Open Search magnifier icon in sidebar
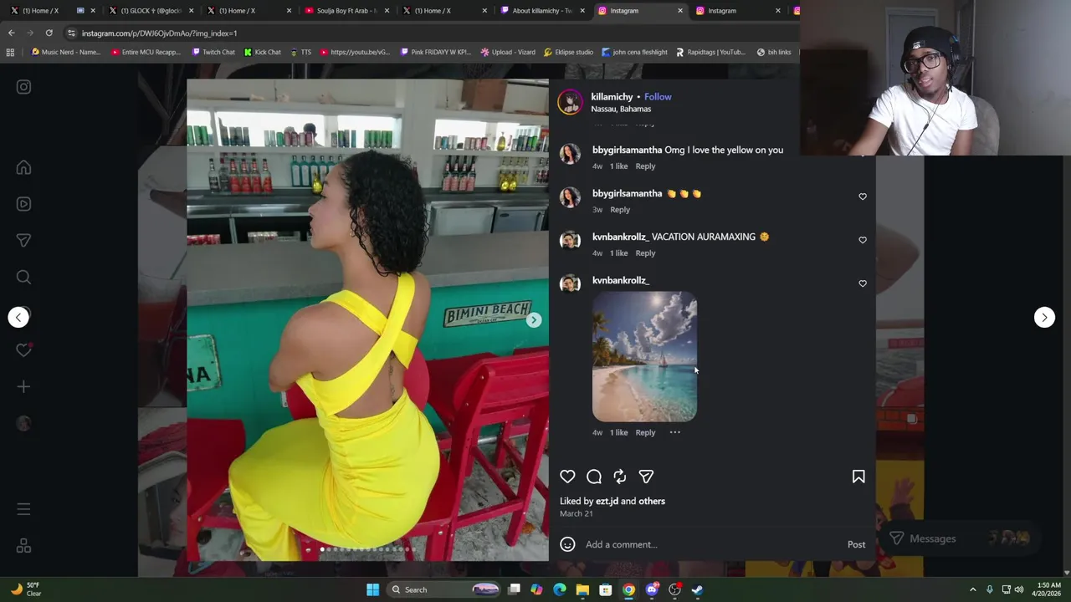The image size is (1071, 602). point(23,277)
